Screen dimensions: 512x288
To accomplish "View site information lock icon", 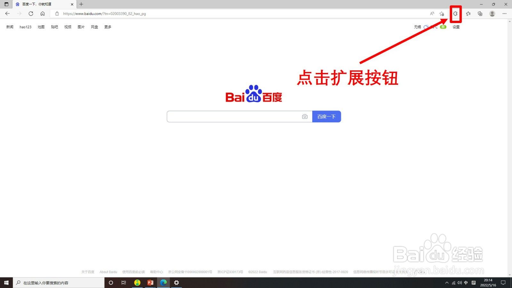I will (57, 14).
